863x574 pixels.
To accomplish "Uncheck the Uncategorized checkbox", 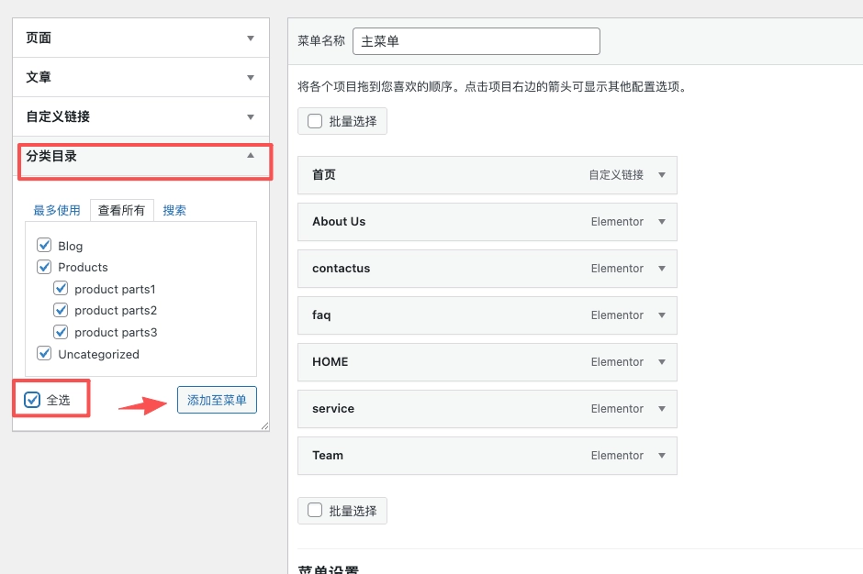I will 44,354.
